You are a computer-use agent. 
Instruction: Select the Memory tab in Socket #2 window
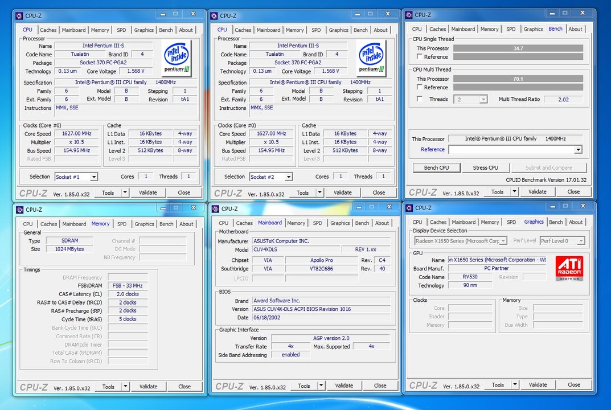294,30
